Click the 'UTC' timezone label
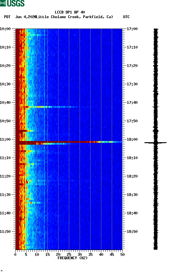The height and width of the screenshot is (274, 169). click(x=126, y=17)
